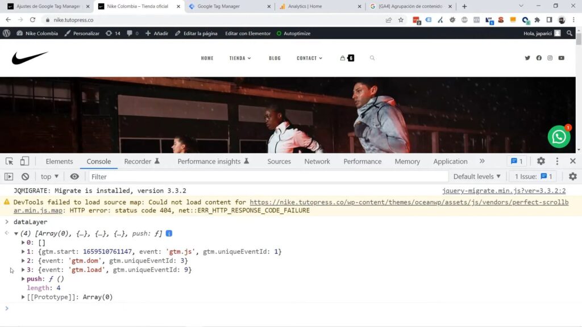Click the page vertical scrollbar
This screenshot has height=327, width=582.
coord(579,90)
